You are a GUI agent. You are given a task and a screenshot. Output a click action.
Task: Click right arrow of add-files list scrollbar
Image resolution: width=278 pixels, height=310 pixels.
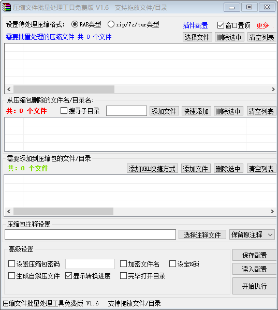click(x=272, y=211)
